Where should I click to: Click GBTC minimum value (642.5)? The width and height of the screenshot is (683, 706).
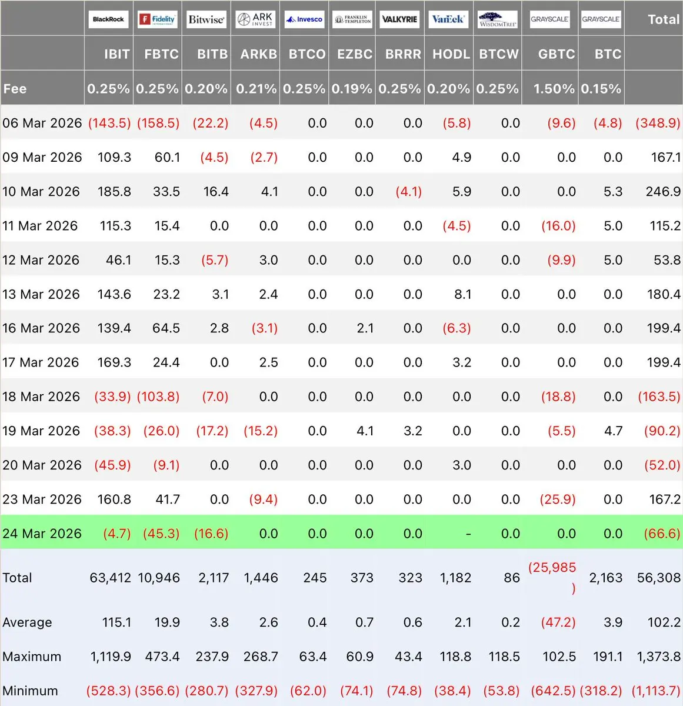[554, 691]
